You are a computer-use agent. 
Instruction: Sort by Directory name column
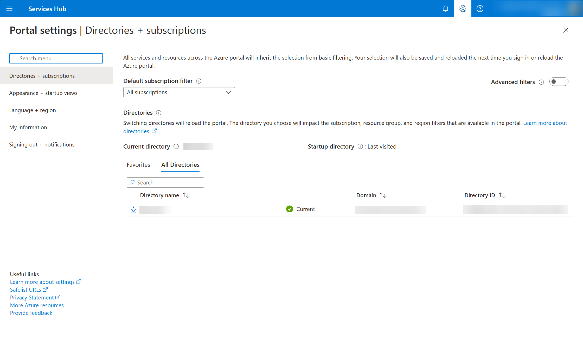pyautogui.click(x=186, y=195)
